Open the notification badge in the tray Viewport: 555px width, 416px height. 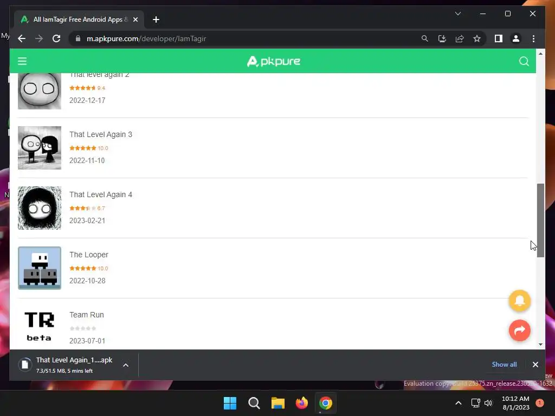tap(539, 403)
